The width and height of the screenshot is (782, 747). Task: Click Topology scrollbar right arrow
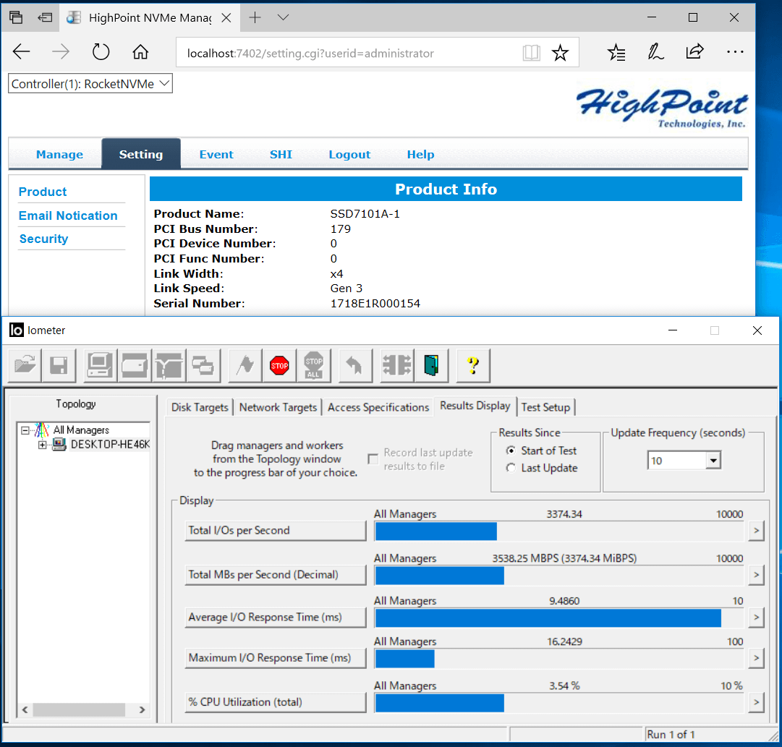pyautogui.click(x=142, y=709)
